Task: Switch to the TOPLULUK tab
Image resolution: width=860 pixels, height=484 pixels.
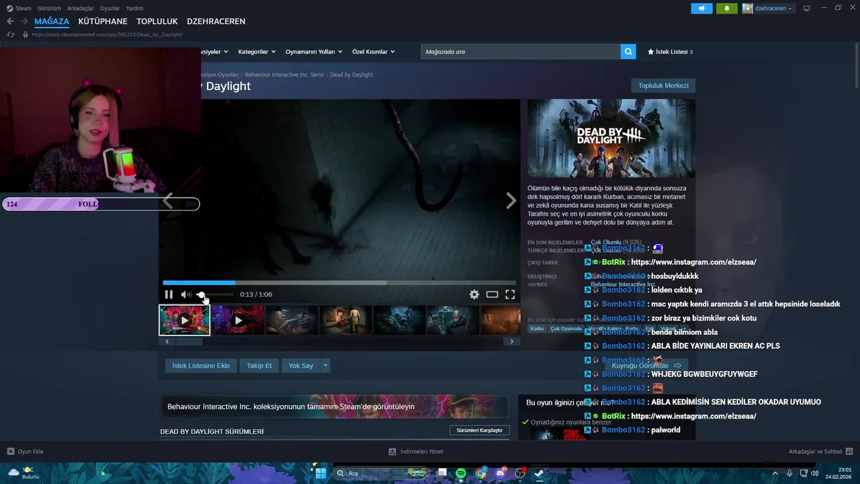Action: [x=157, y=22]
